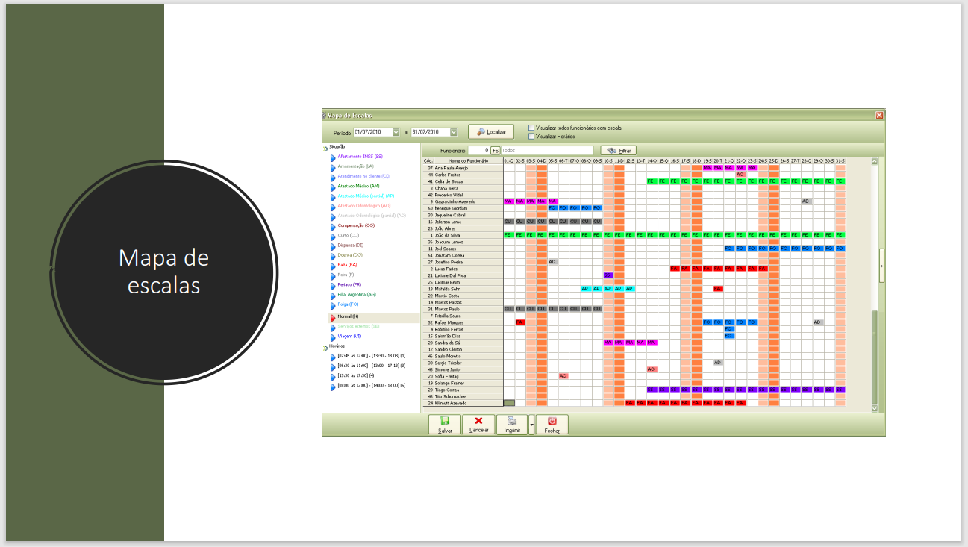This screenshot has width=968, height=547.
Task: Open the end date 31/07/2010 dropdown
Action: 454,132
